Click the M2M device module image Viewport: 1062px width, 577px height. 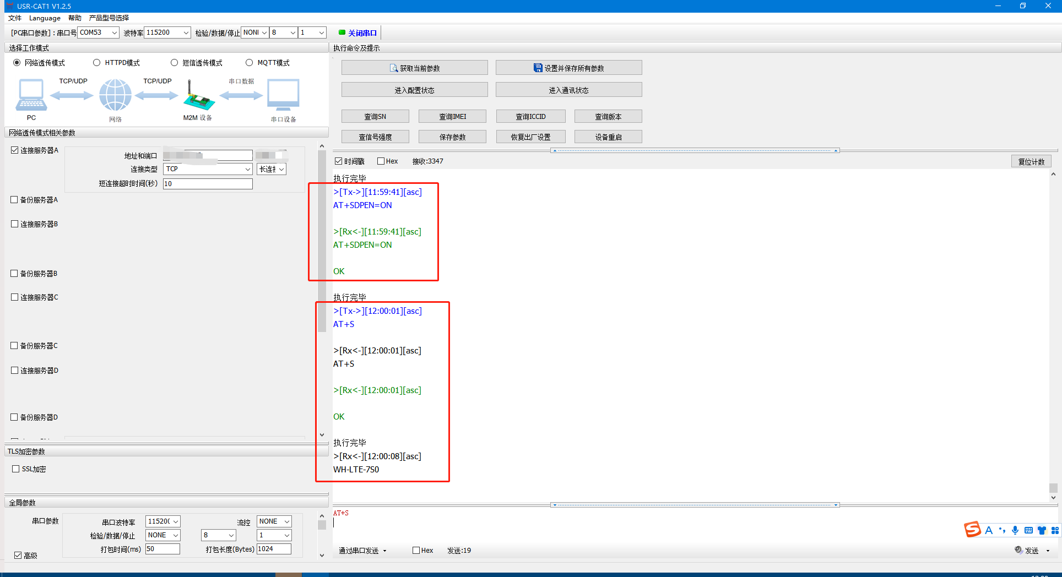point(198,96)
